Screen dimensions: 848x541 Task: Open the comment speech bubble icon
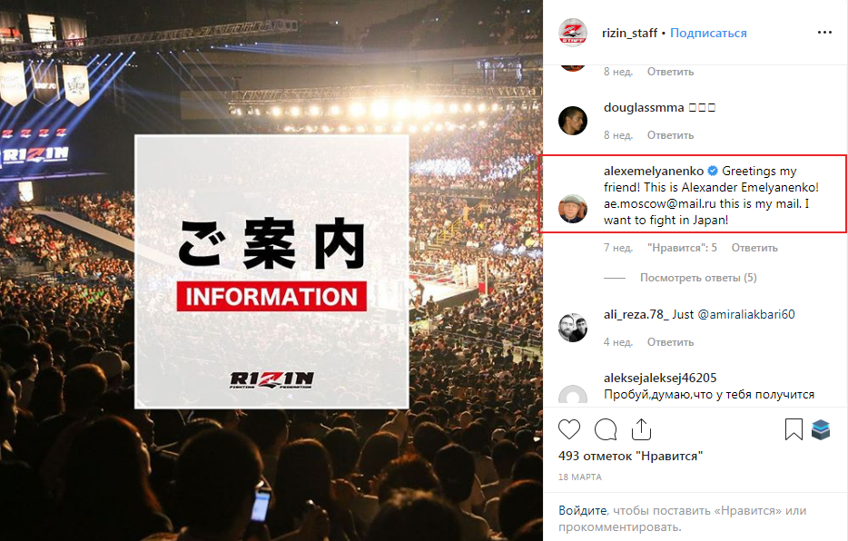[606, 429]
